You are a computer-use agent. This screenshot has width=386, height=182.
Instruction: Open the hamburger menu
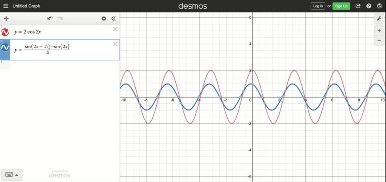click(6, 6)
